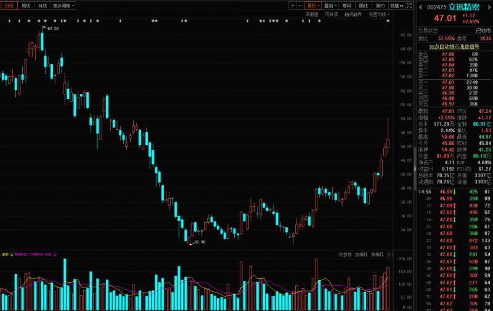
Task: Switch to the 日线 daily chart tab
Action: pos(9,6)
